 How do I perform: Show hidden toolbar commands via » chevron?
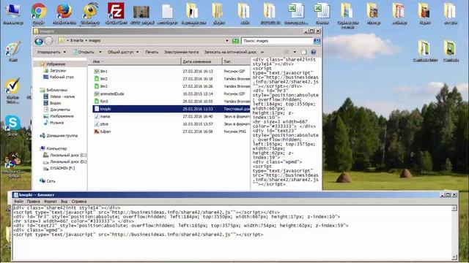tap(262, 52)
